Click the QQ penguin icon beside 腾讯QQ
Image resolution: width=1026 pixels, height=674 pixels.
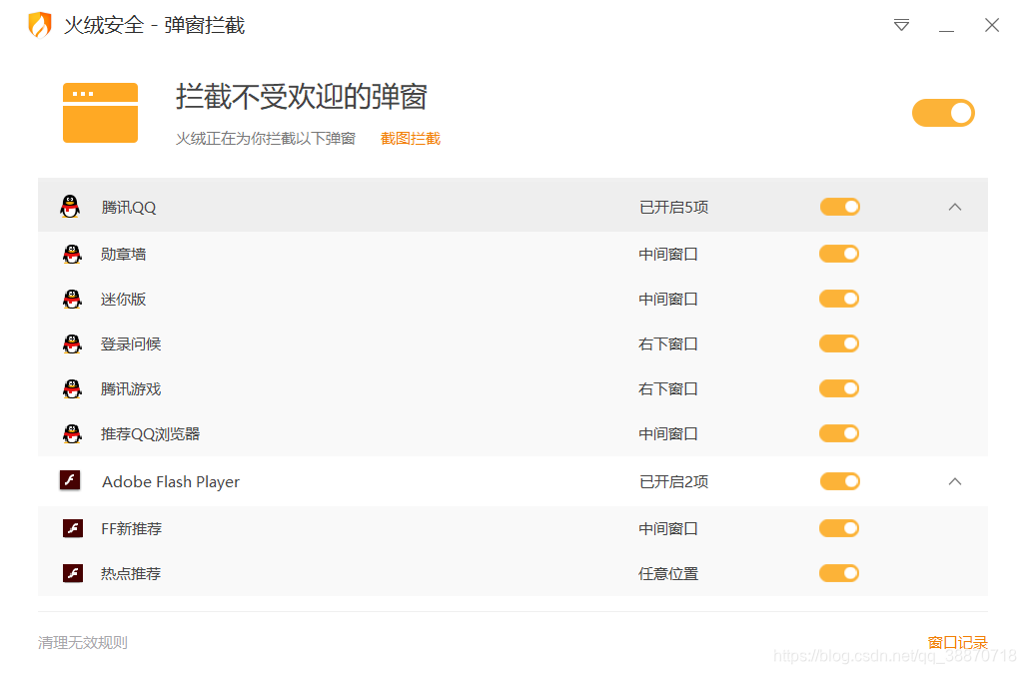pos(71,206)
